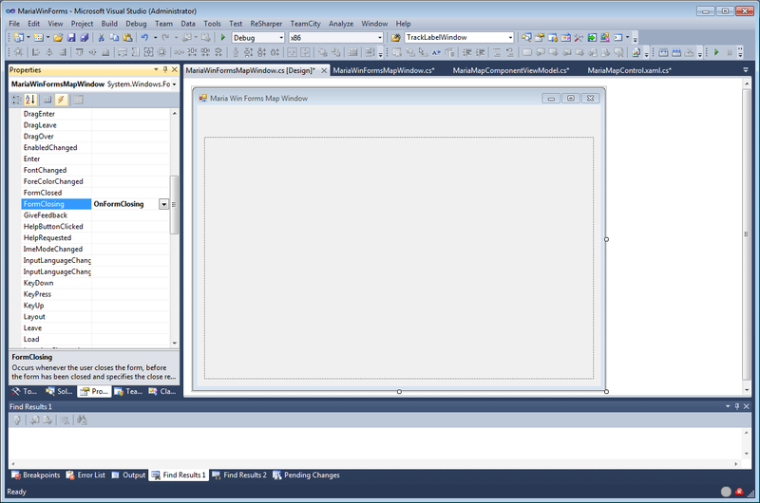The height and width of the screenshot is (503, 760).
Task: Open the Debug configuration dropdown
Action: [x=281, y=38]
